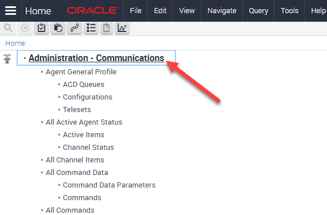Click the plain clipboard toolbar icon

pos(106,28)
